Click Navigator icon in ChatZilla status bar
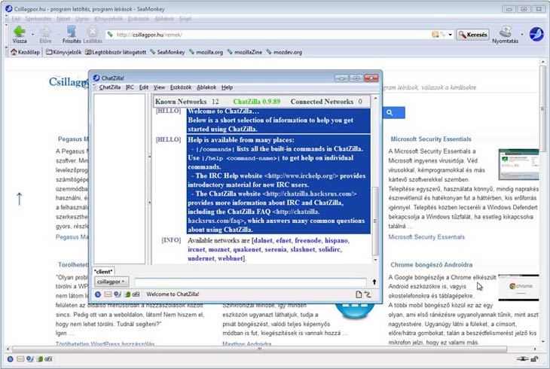The image size is (550, 369). [99, 294]
